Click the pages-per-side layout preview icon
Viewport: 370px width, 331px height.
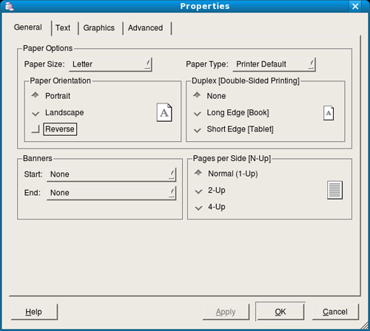click(334, 190)
